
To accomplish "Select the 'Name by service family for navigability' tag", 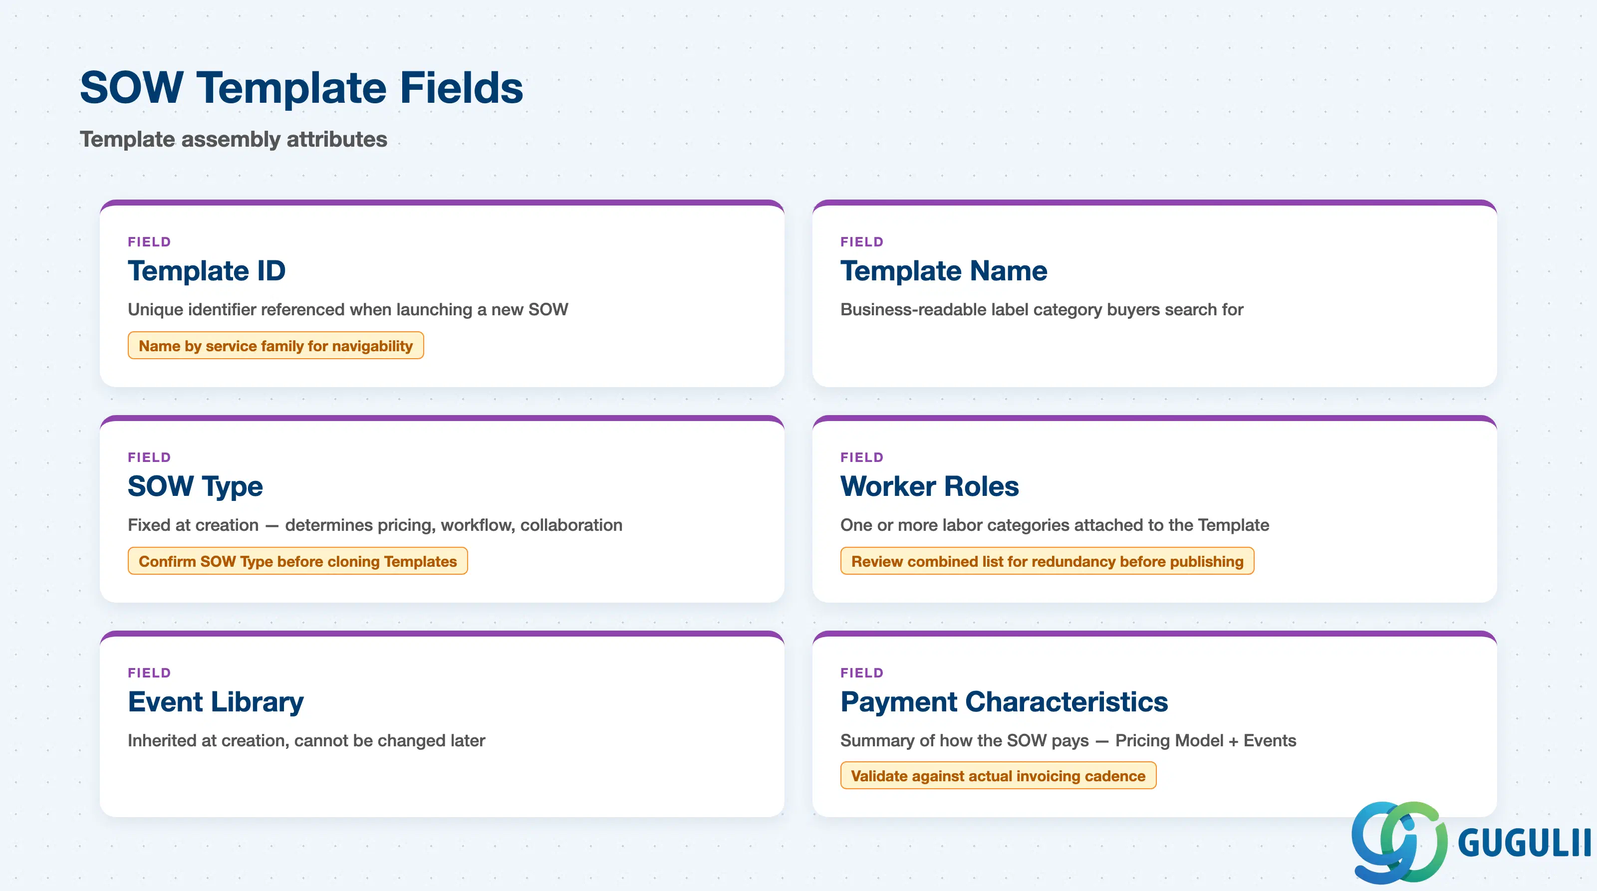I will [x=276, y=345].
